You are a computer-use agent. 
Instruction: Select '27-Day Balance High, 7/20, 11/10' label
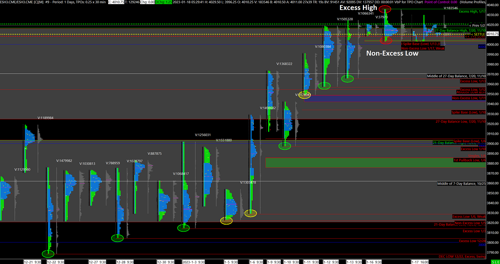(x=459, y=31)
